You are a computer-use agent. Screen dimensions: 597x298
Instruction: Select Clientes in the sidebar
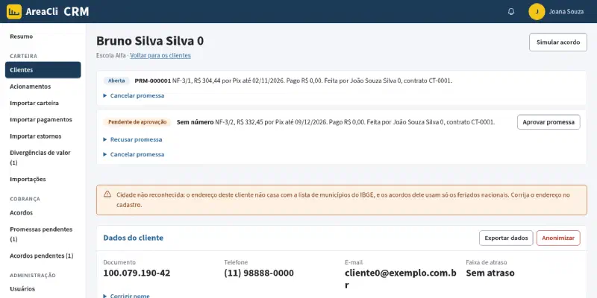coord(43,70)
